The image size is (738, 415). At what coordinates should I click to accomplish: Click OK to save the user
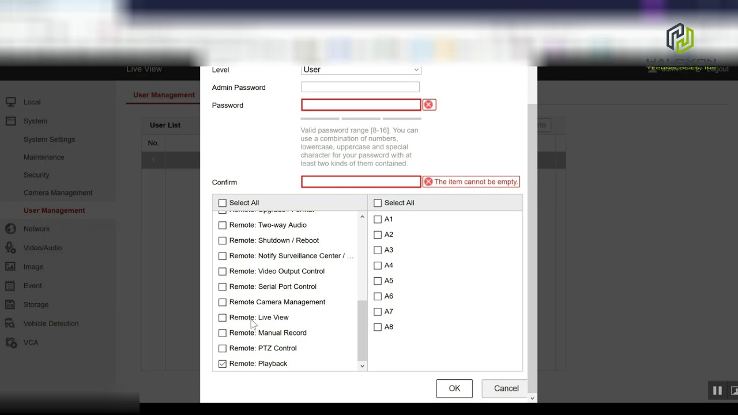point(454,388)
